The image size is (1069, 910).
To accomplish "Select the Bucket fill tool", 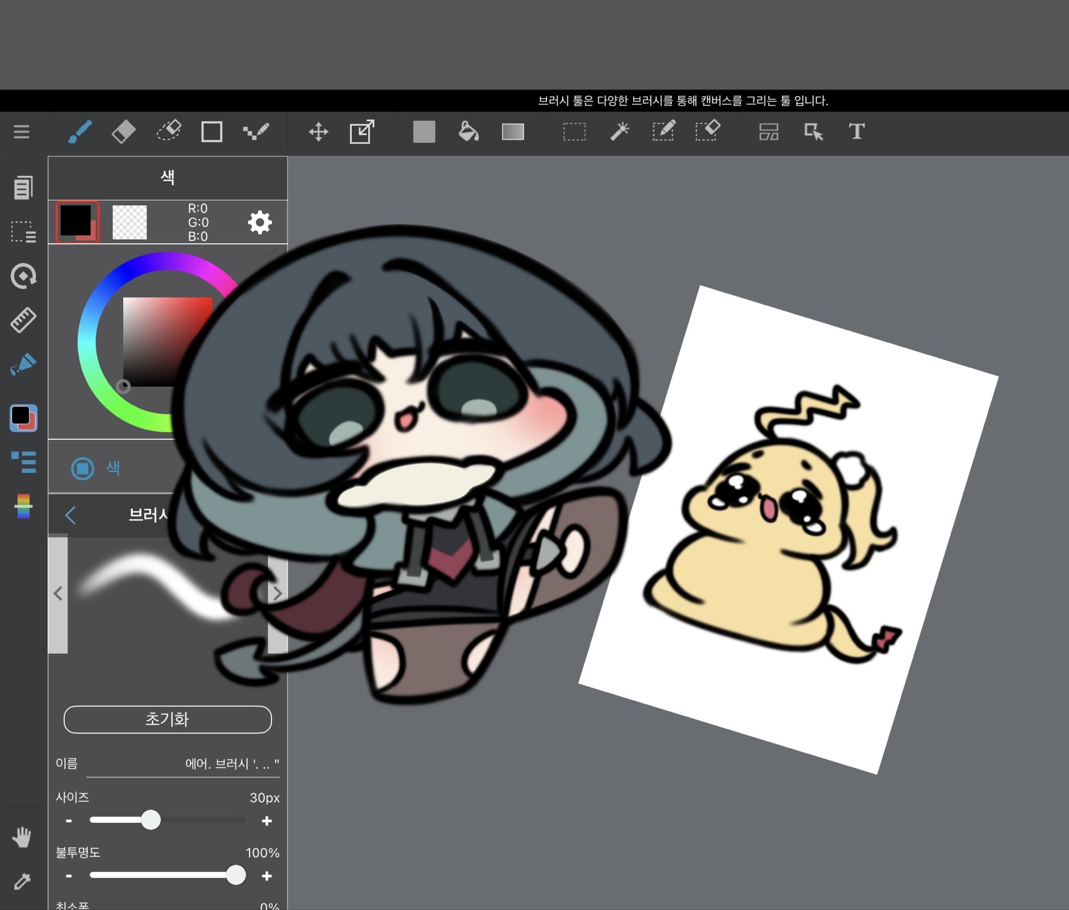I will (x=468, y=131).
